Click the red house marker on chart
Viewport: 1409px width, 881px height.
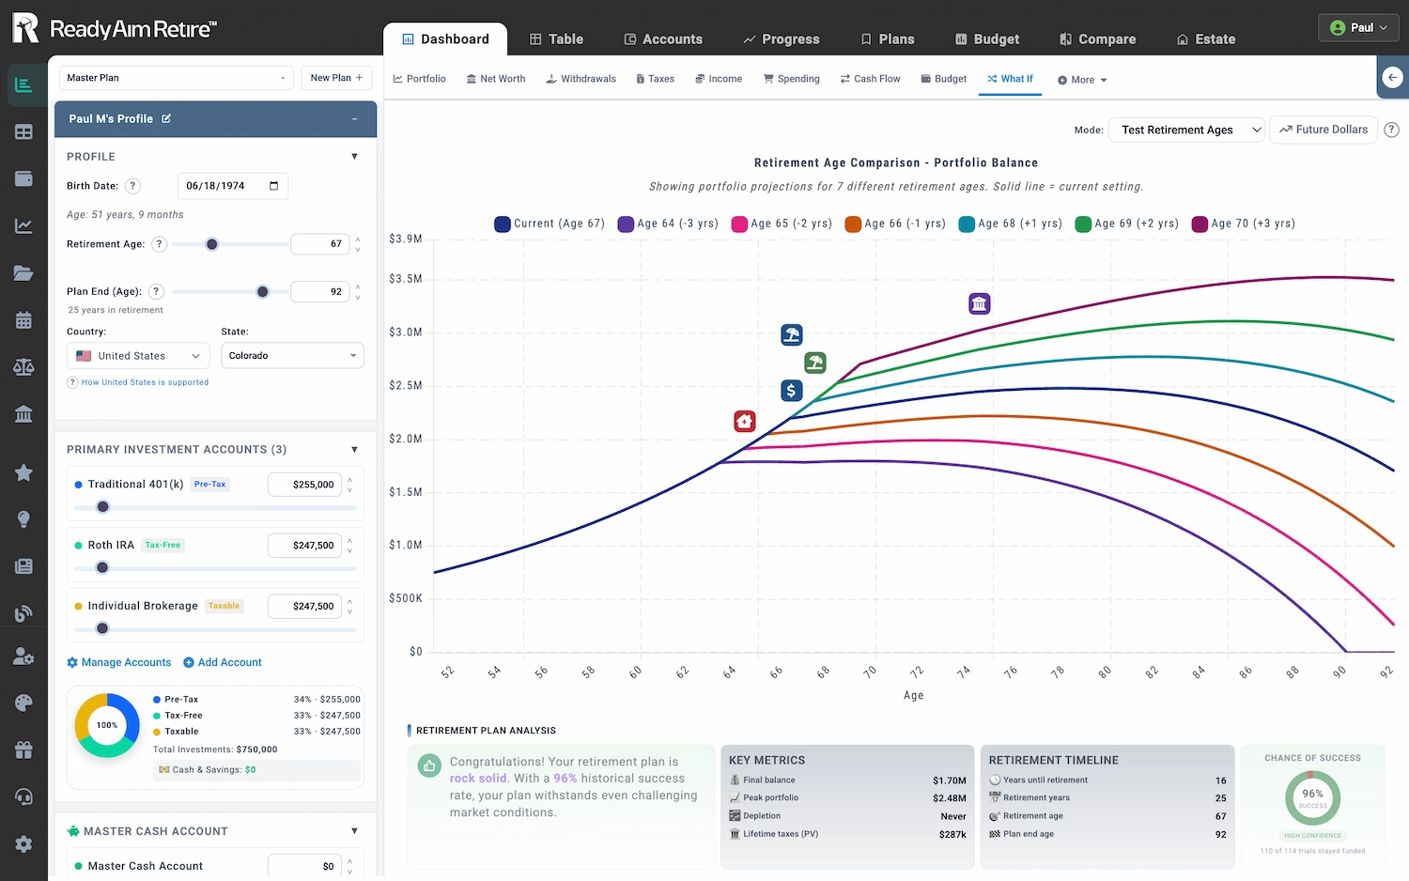point(744,421)
